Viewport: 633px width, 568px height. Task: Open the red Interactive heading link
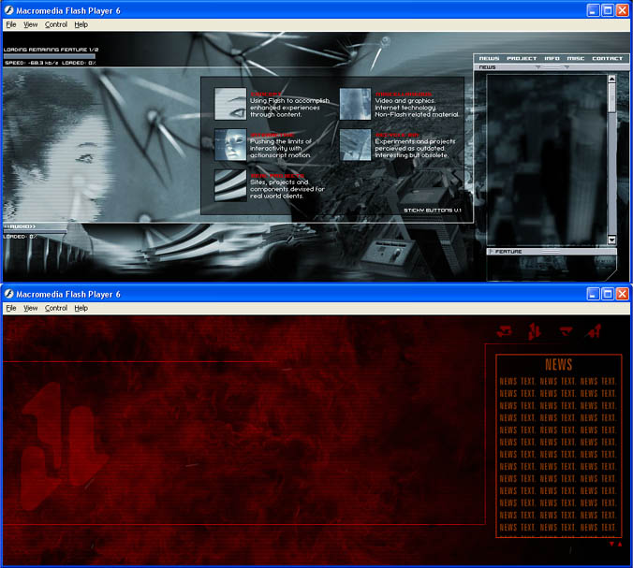pos(272,135)
